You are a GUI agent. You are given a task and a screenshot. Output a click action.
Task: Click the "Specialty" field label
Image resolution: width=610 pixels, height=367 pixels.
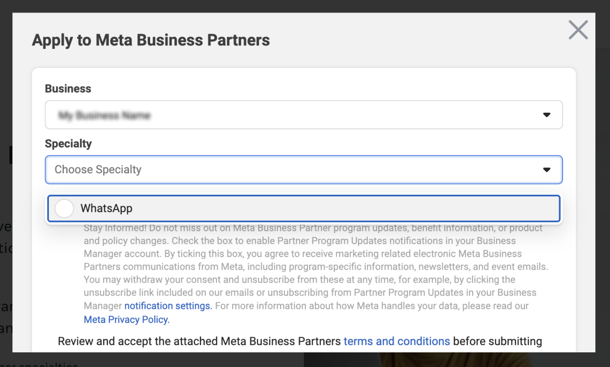pyautogui.click(x=68, y=143)
